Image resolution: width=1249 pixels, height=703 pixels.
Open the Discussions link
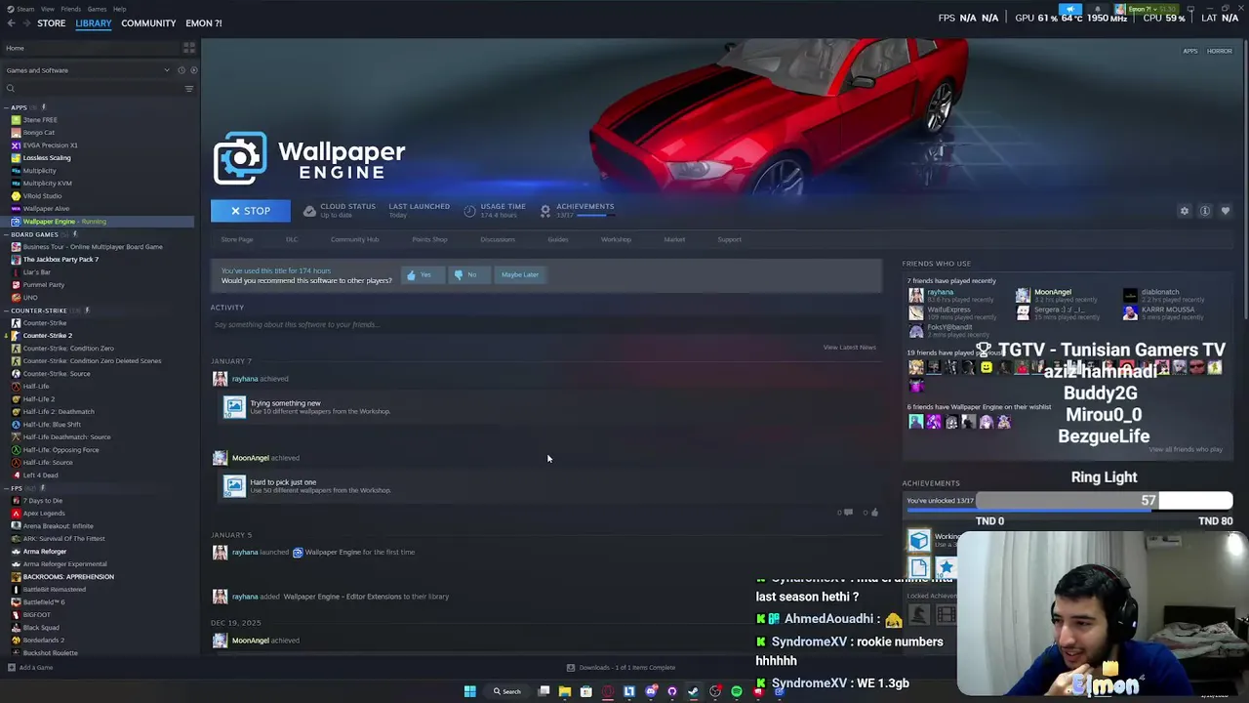point(498,239)
